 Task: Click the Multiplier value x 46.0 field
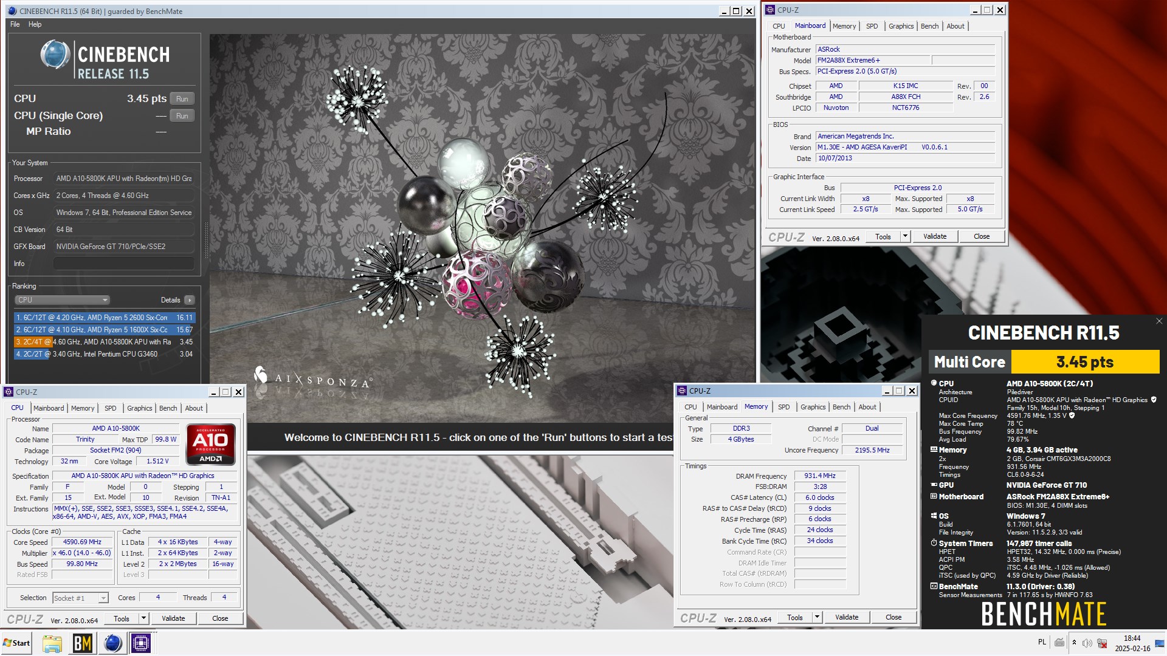pos(82,553)
